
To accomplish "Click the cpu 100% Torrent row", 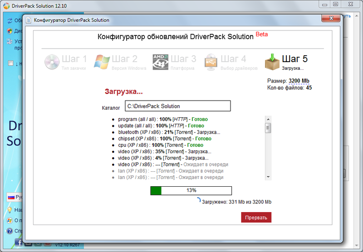I will (x=161, y=145).
